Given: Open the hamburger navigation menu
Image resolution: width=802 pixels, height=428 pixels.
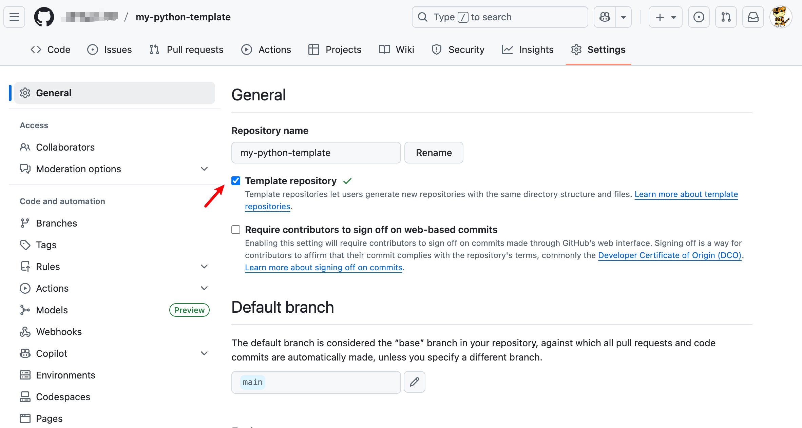Looking at the screenshot, I should (14, 17).
